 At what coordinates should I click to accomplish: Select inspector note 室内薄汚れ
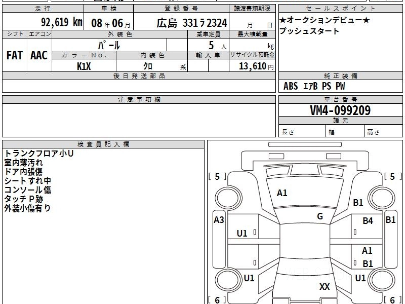(x=24, y=162)
